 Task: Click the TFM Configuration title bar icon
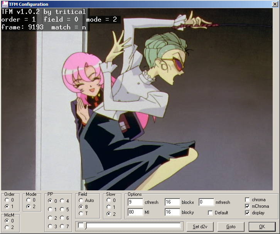(5, 4)
